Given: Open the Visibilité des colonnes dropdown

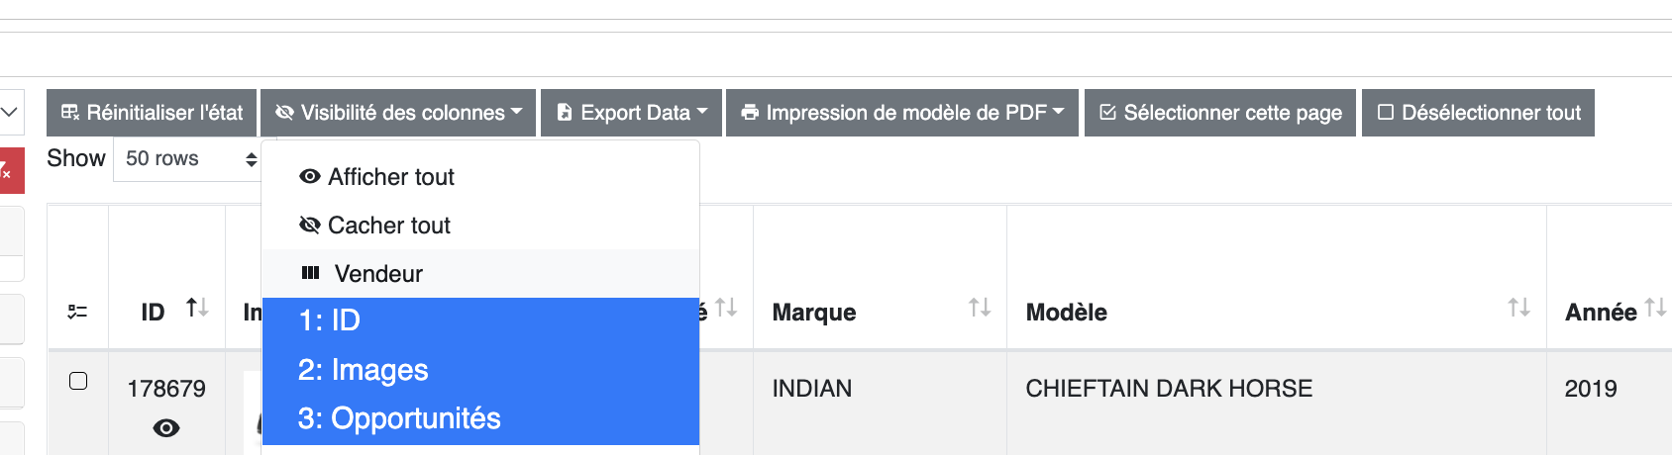Looking at the screenshot, I should [x=398, y=113].
